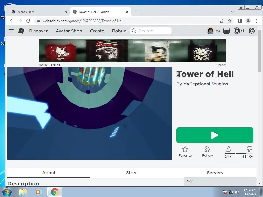
Task: Report the advertisement
Action: coord(221,65)
